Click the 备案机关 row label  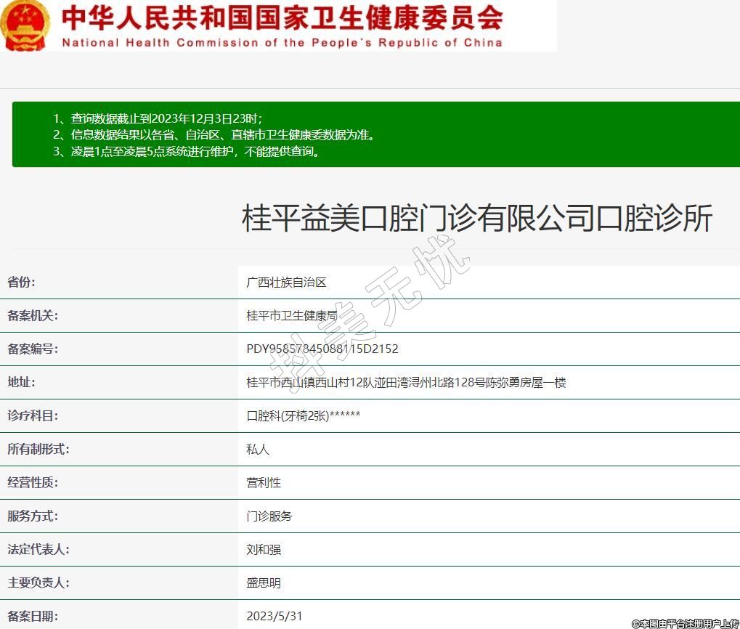[33, 316]
